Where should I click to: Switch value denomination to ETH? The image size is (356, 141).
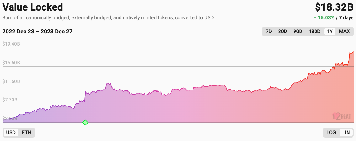27,133
